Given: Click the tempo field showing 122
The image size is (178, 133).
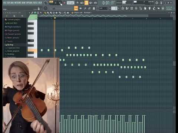Looking at the screenshot, I should (70, 3).
